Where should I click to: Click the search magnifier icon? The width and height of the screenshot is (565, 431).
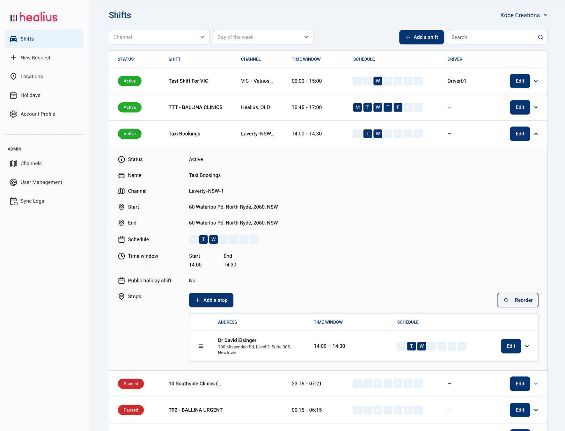540,37
